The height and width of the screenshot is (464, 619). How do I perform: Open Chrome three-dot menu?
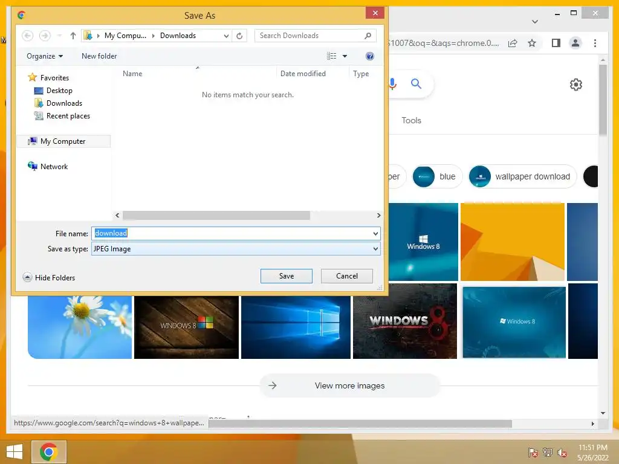595,43
